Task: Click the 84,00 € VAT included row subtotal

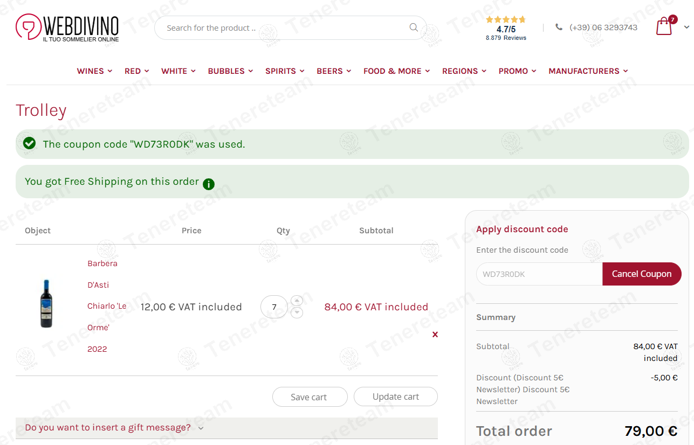Action: 376,307
